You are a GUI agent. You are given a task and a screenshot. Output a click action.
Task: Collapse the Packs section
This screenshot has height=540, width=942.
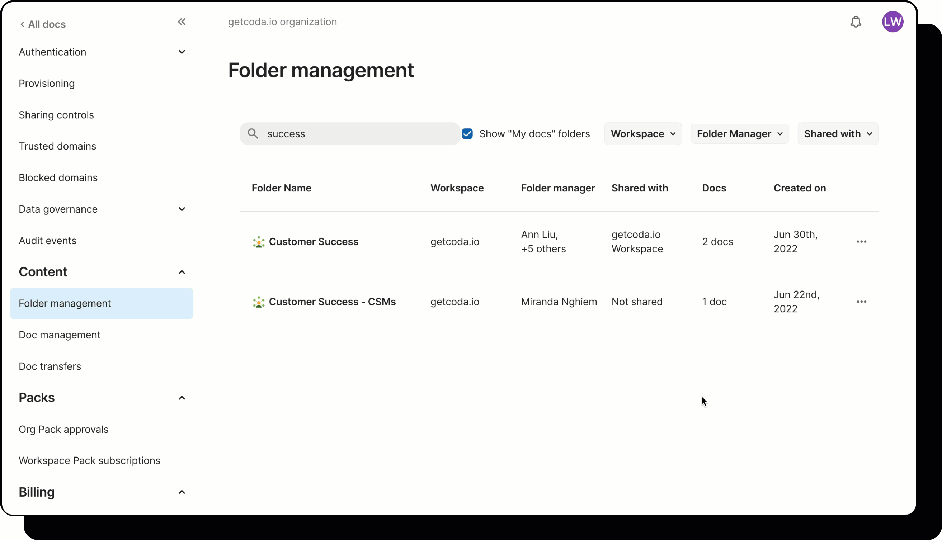pyautogui.click(x=182, y=398)
